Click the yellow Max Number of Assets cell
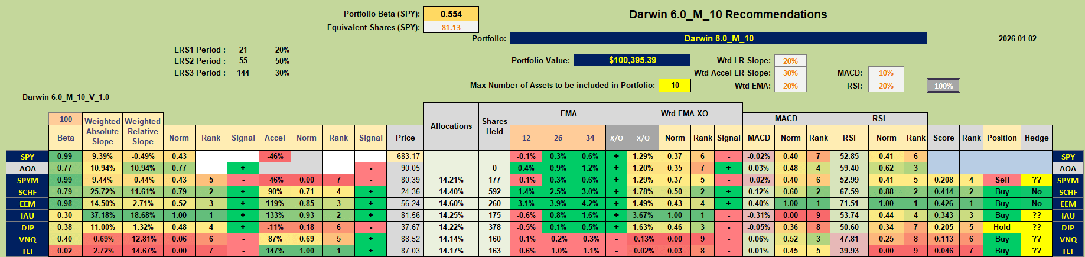Image resolution: width=1085 pixels, height=257 pixels. pyautogui.click(x=675, y=85)
